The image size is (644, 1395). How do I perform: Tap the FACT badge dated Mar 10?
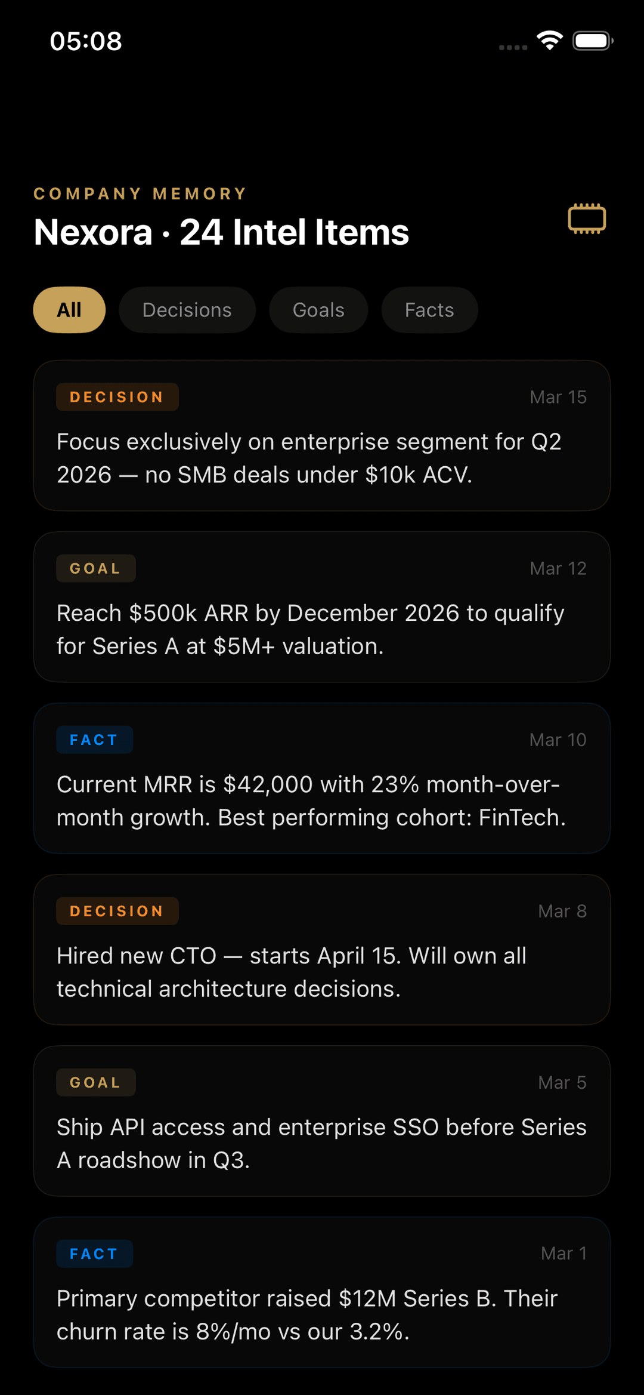click(x=94, y=740)
